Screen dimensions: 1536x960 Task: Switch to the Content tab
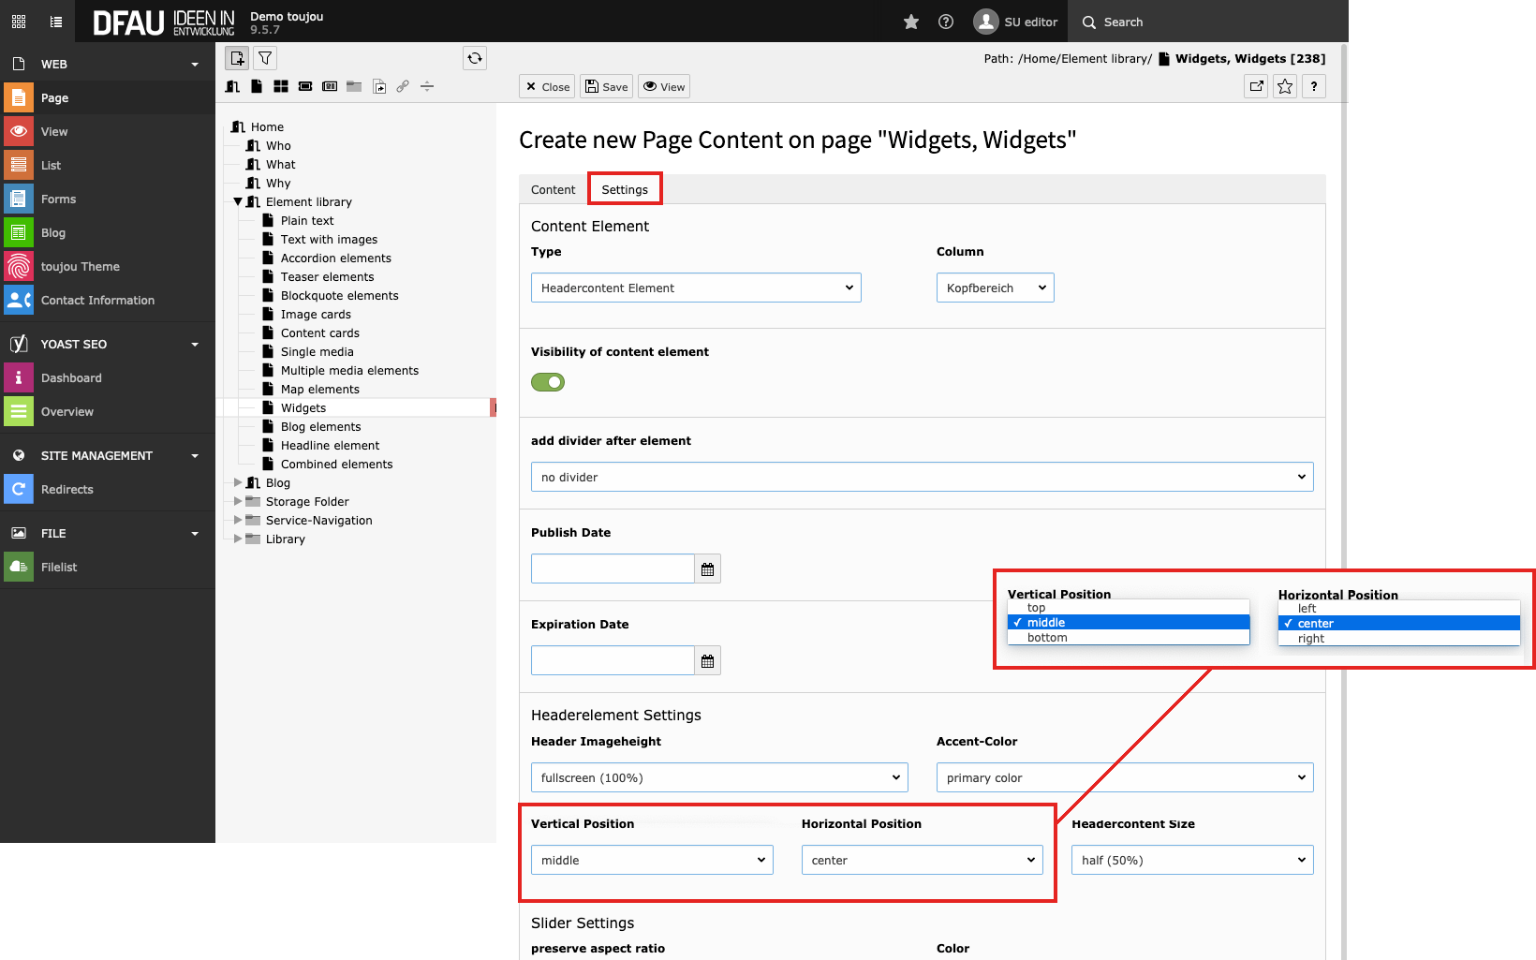553,189
